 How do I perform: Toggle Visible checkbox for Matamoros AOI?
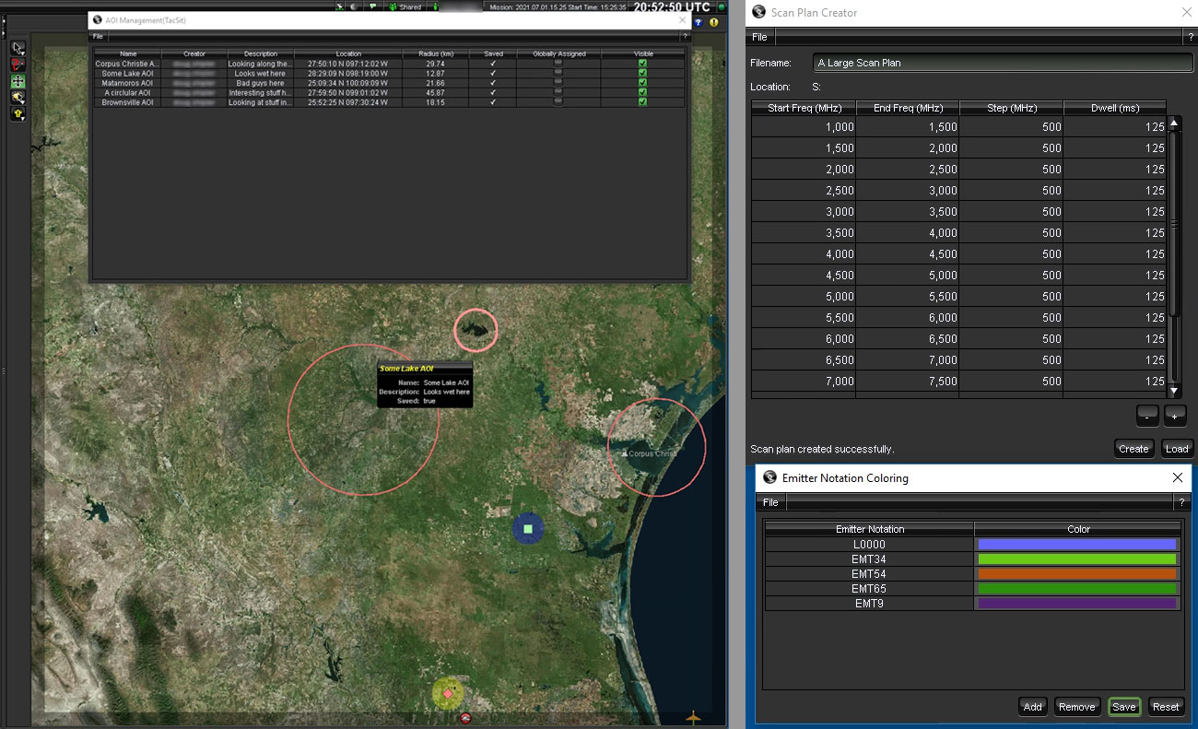coord(643,83)
